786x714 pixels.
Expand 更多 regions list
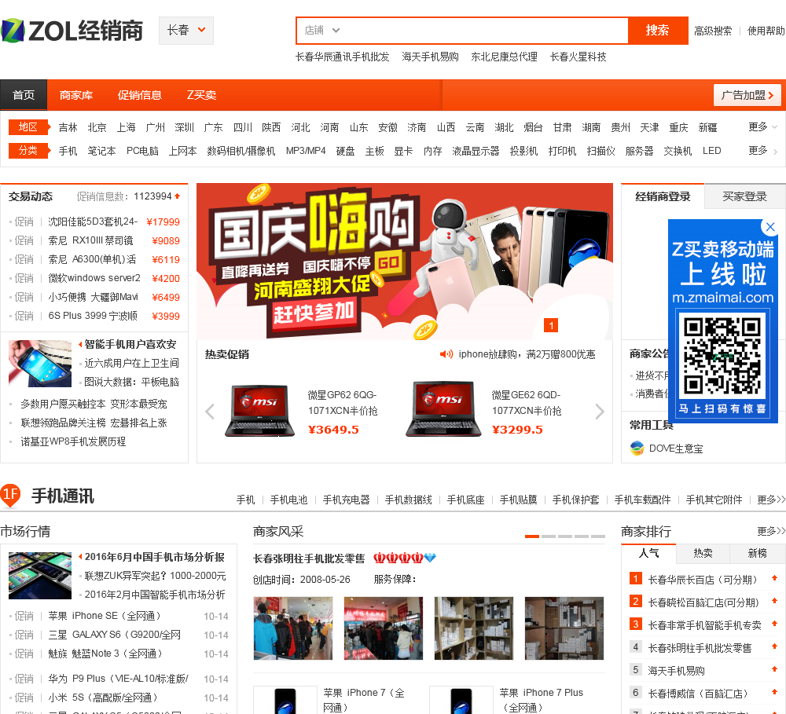[x=762, y=126]
